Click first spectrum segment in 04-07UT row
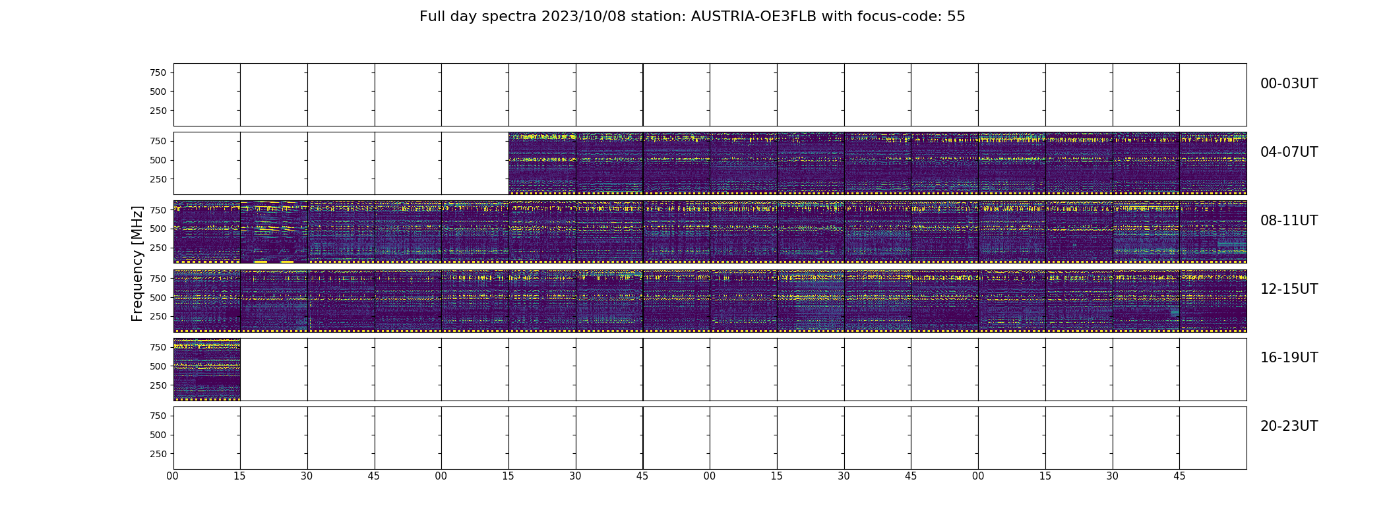 point(542,163)
